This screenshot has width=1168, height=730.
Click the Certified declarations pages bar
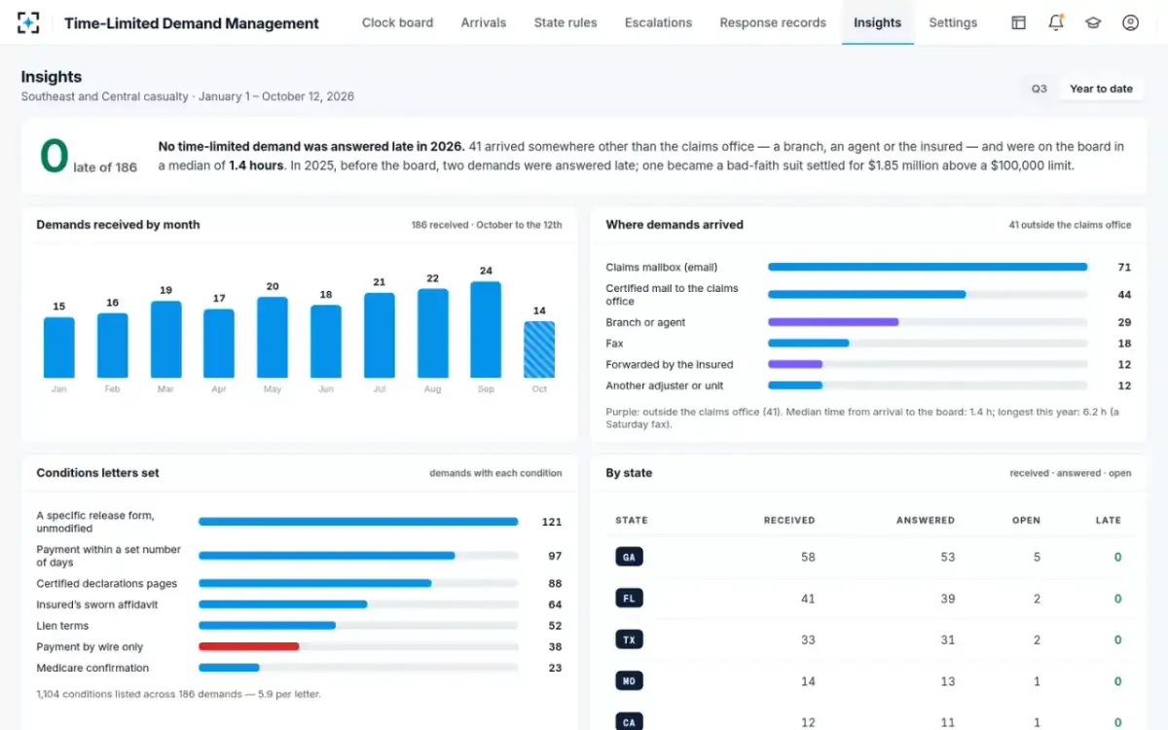click(x=315, y=583)
